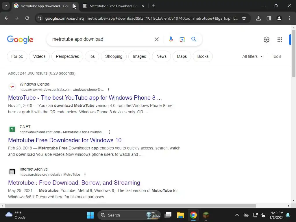Click the Internet Archive site icon

(12, 172)
